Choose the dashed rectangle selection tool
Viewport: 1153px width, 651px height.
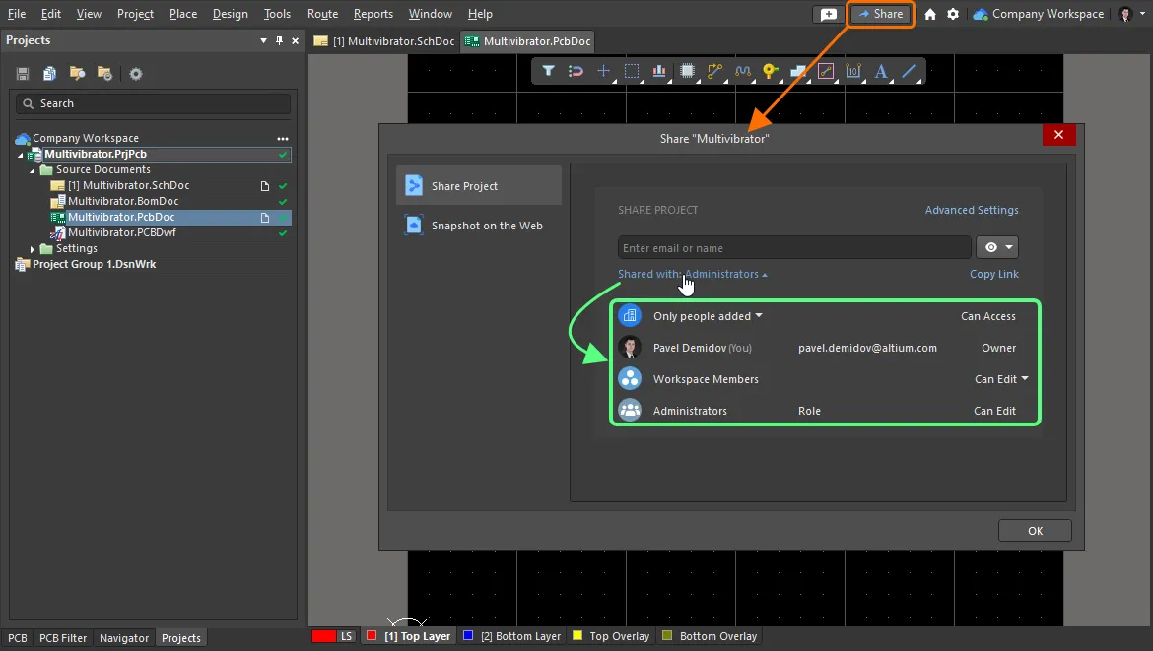pos(632,71)
